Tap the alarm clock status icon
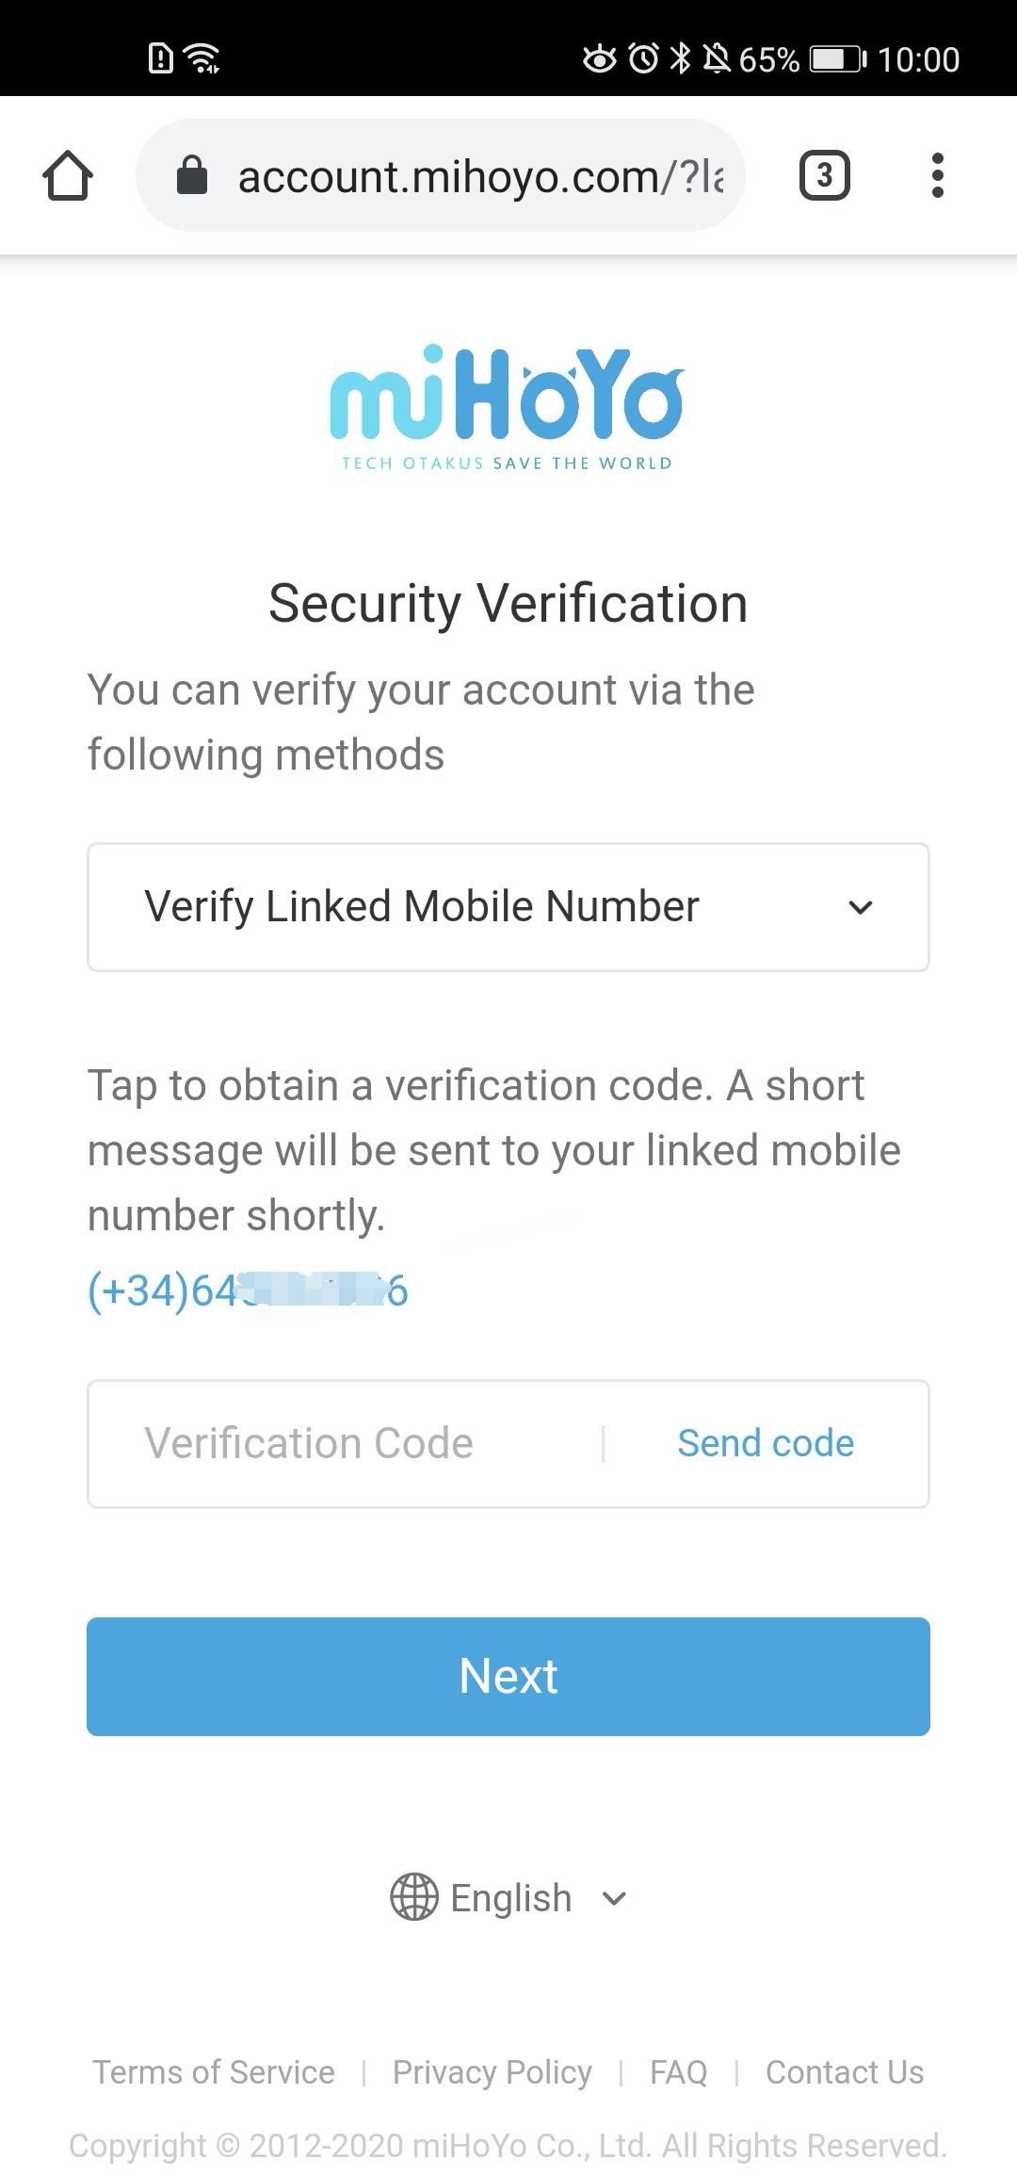 (644, 58)
